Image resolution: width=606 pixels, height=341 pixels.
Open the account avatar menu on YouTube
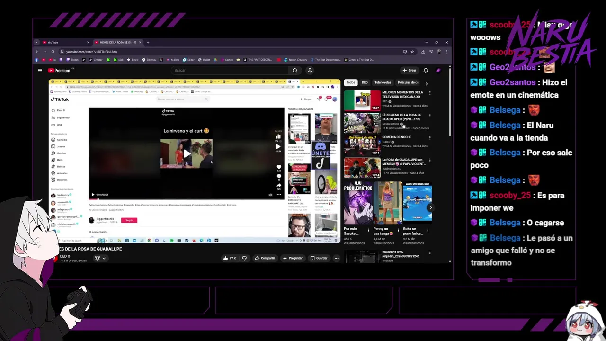(x=438, y=71)
